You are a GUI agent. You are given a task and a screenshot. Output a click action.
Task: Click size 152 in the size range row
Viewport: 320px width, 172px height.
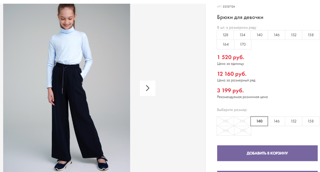(x=294, y=35)
